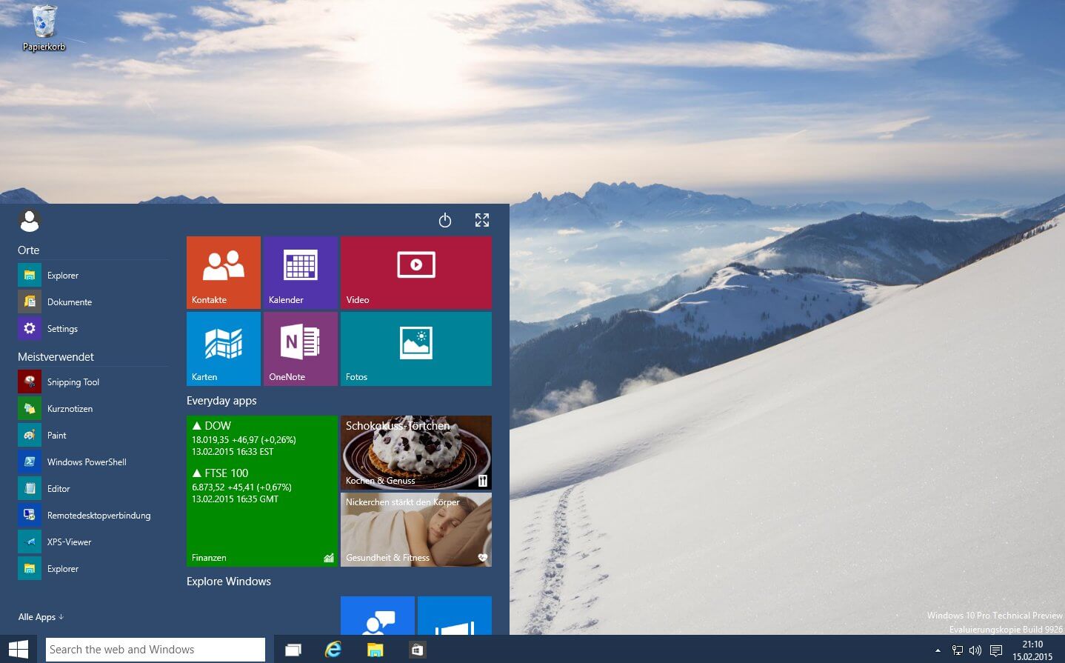Open the Store icon on taskbar
The height and width of the screenshot is (663, 1065).
click(417, 650)
